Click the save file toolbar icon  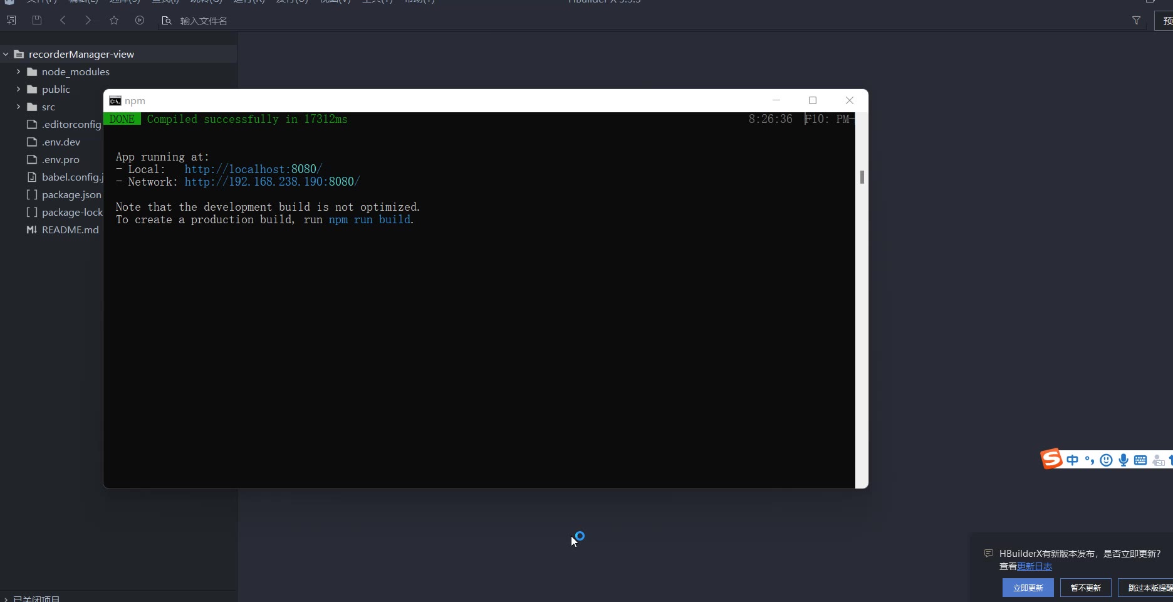click(37, 21)
